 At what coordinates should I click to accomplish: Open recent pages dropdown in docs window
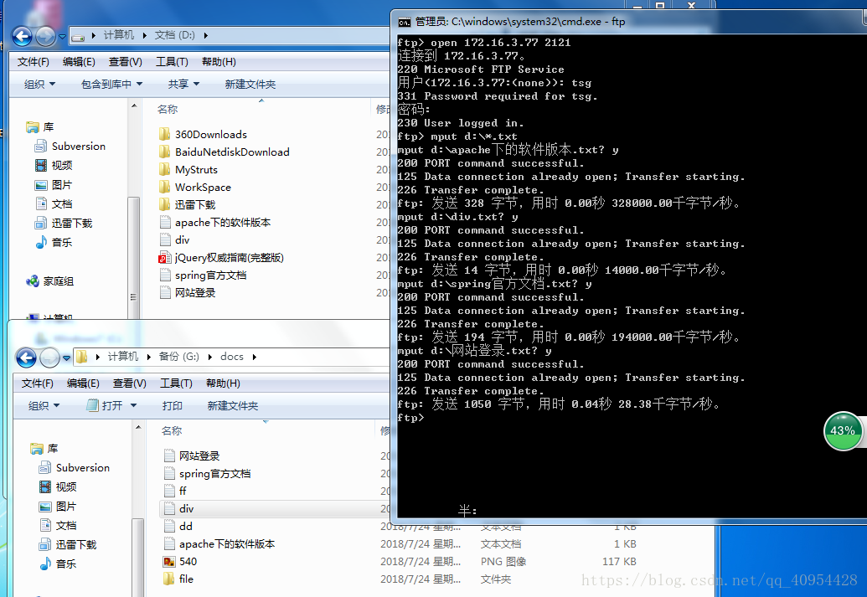click(x=66, y=358)
